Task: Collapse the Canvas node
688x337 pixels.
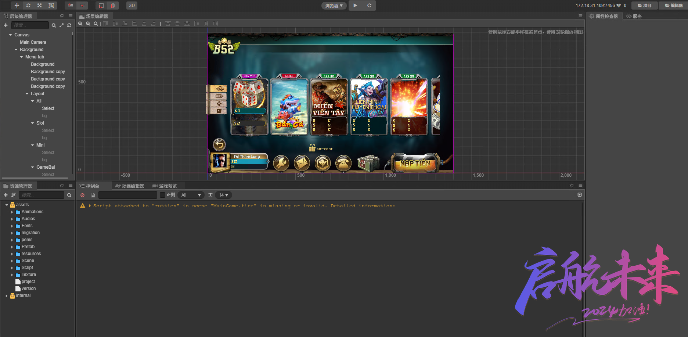Action: tap(10, 35)
